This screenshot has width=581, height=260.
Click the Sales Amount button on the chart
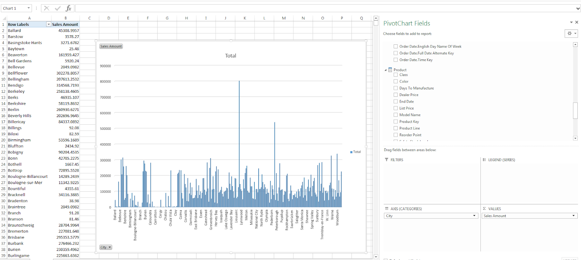click(x=111, y=46)
